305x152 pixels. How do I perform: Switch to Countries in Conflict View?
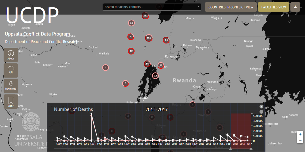point(231,7)
